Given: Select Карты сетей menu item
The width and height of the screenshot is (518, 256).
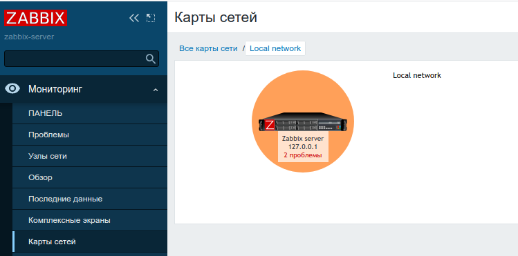Looking at the screenshot, I should (x=89, y=242).
